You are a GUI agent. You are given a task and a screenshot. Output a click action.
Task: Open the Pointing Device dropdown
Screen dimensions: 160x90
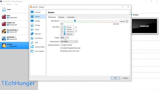(69, 41)
